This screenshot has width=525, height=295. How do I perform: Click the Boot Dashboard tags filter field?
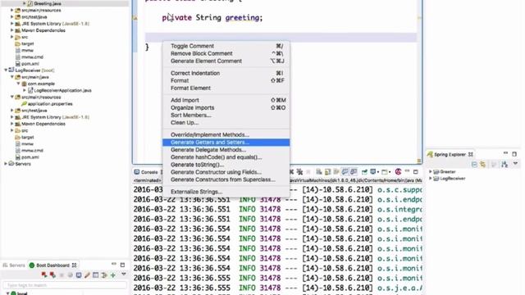point(65,285)
